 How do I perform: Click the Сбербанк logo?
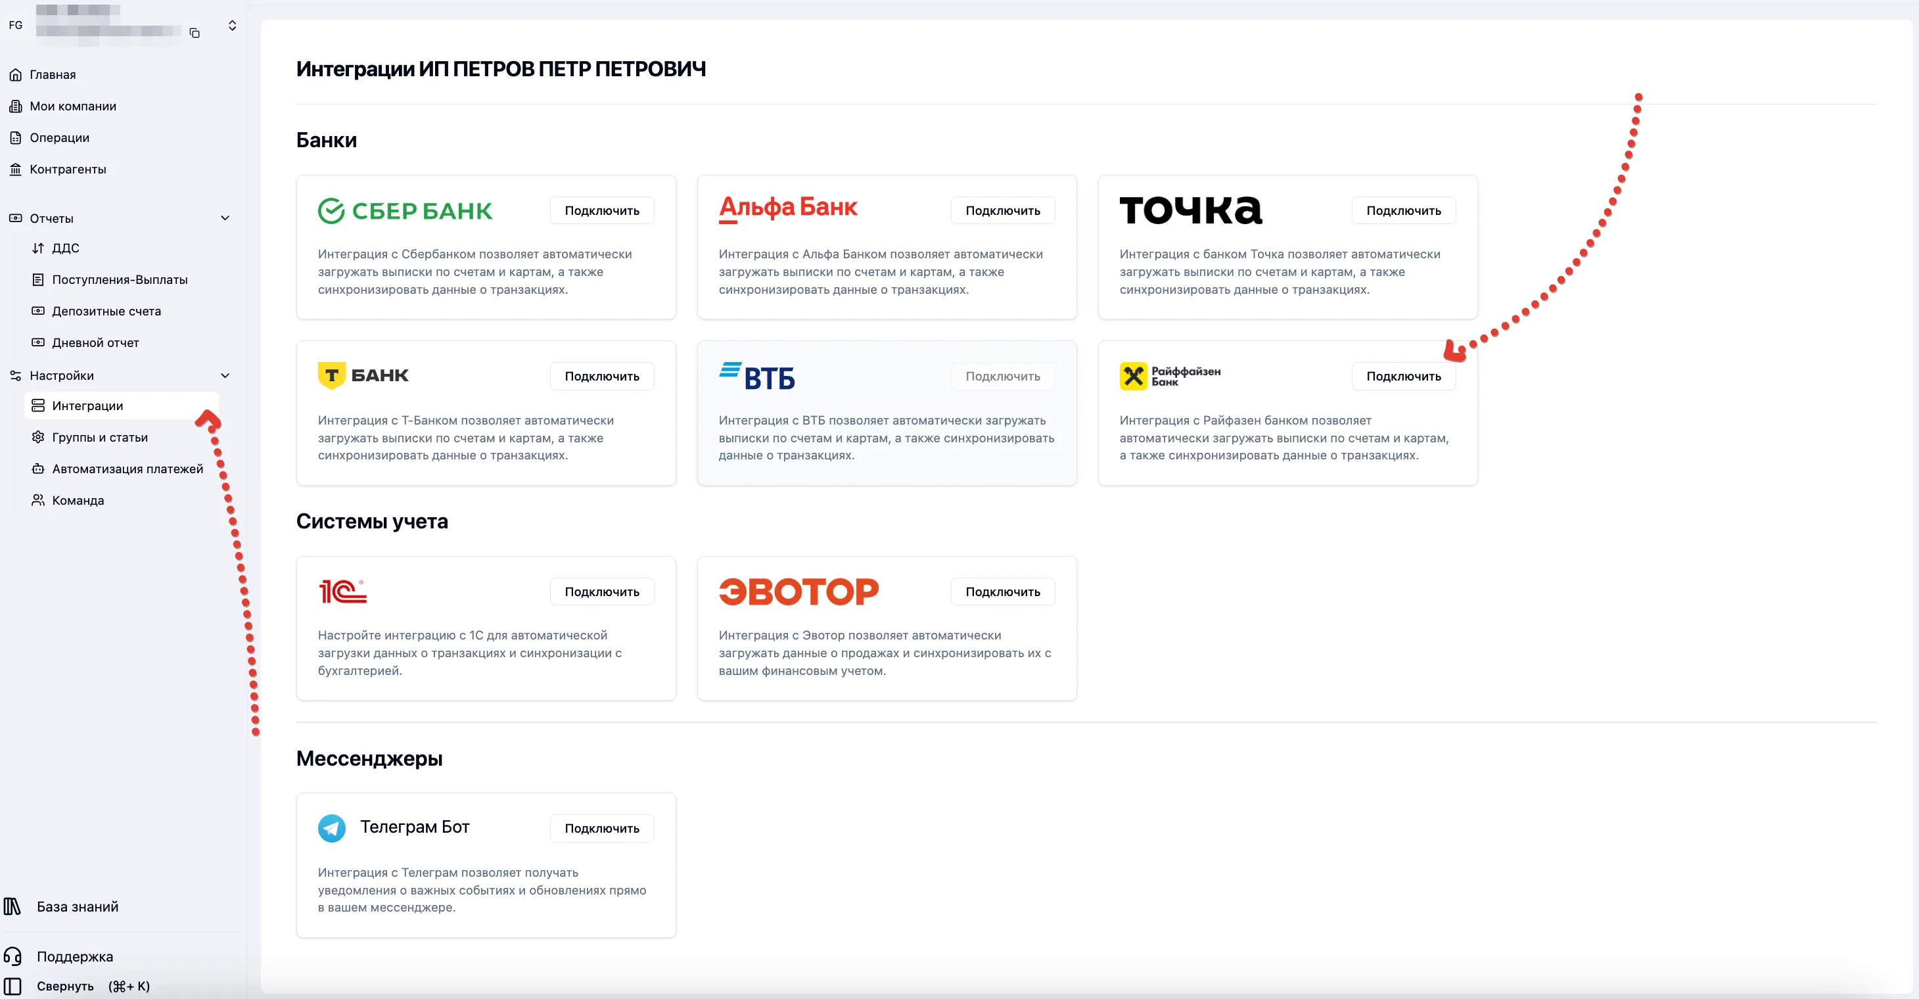tap(405, 211)
